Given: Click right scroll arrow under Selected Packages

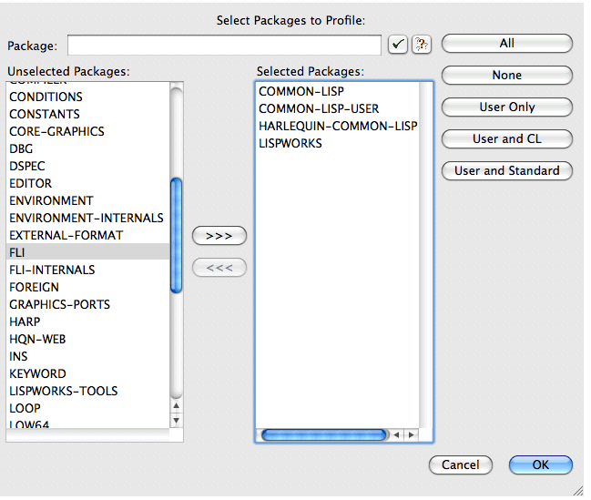Looking at the screenshot, I should click(x=412, y=435).
